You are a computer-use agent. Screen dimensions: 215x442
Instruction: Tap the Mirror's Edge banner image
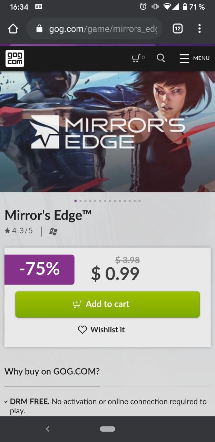click(x=107, y=132)
